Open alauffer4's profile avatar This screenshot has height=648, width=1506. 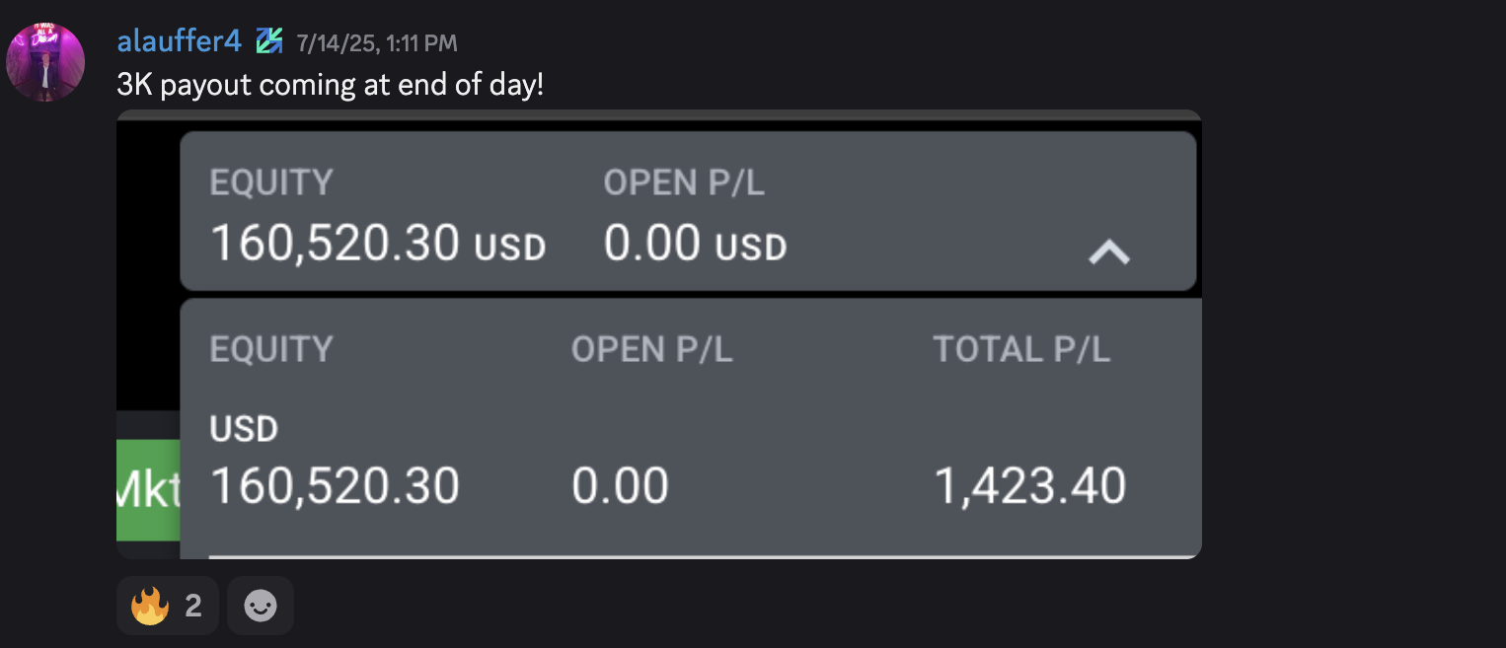45,62
